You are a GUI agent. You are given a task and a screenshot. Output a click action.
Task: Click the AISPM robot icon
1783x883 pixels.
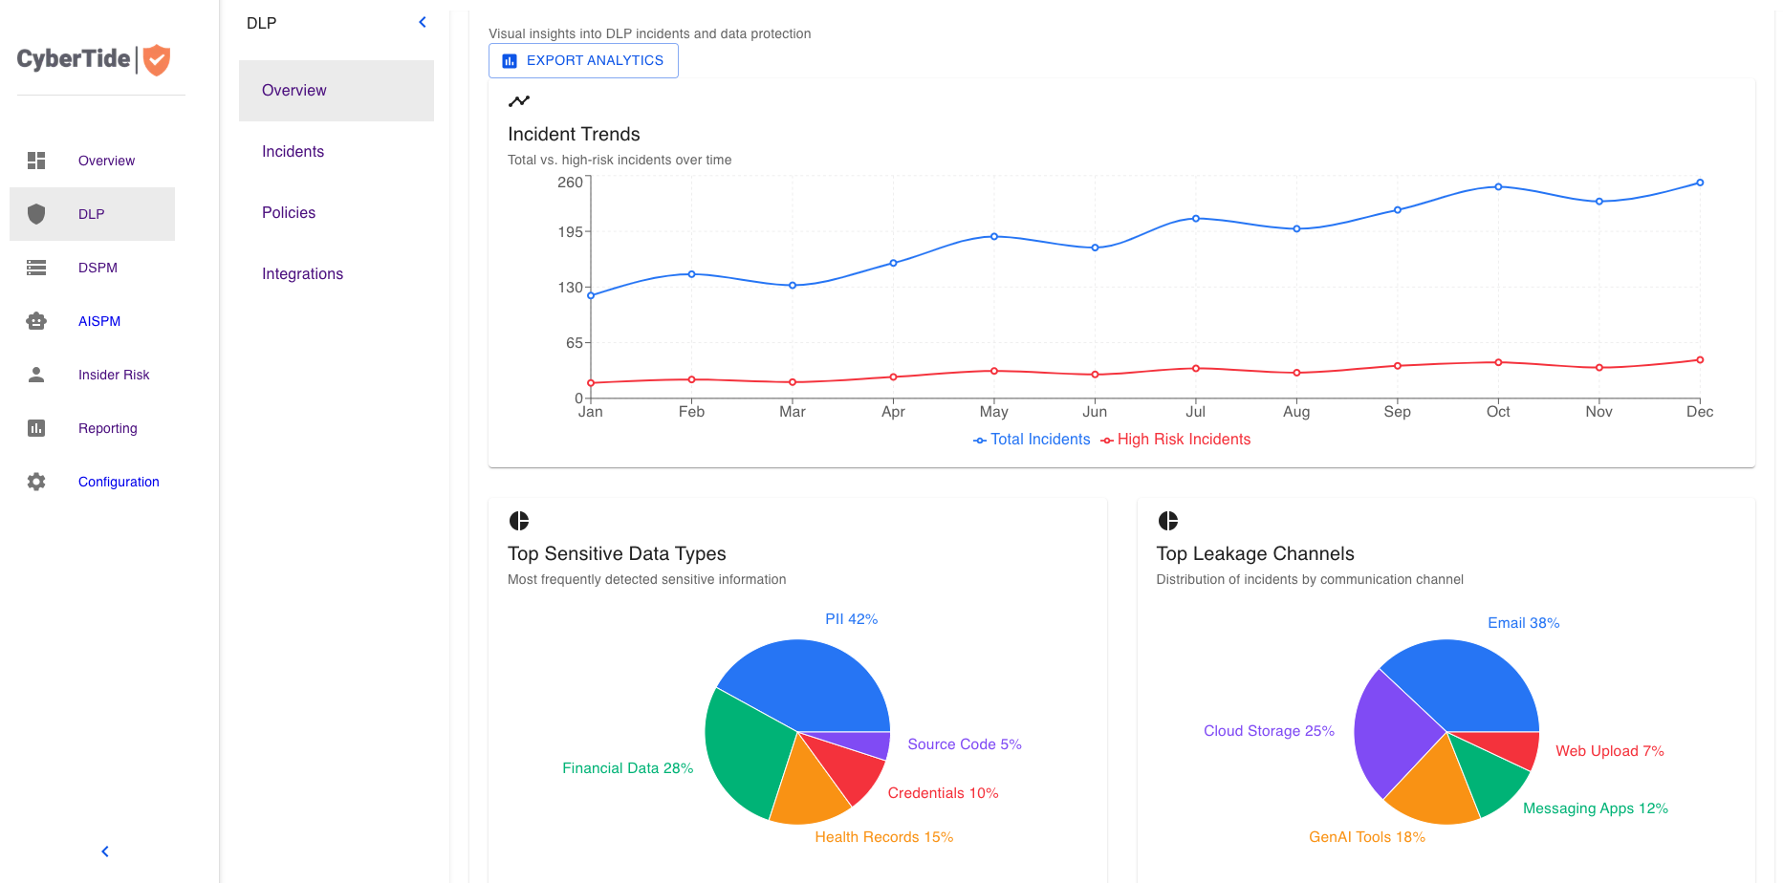point(36,321)
